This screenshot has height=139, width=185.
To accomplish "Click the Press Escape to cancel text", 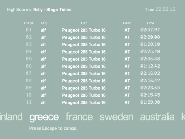I will click(53, 128).
